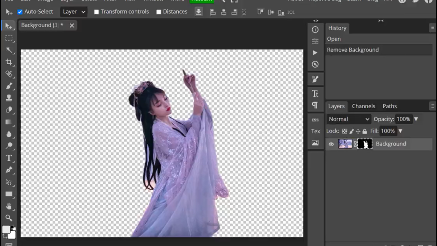Select the Open history state

(334, 39)
